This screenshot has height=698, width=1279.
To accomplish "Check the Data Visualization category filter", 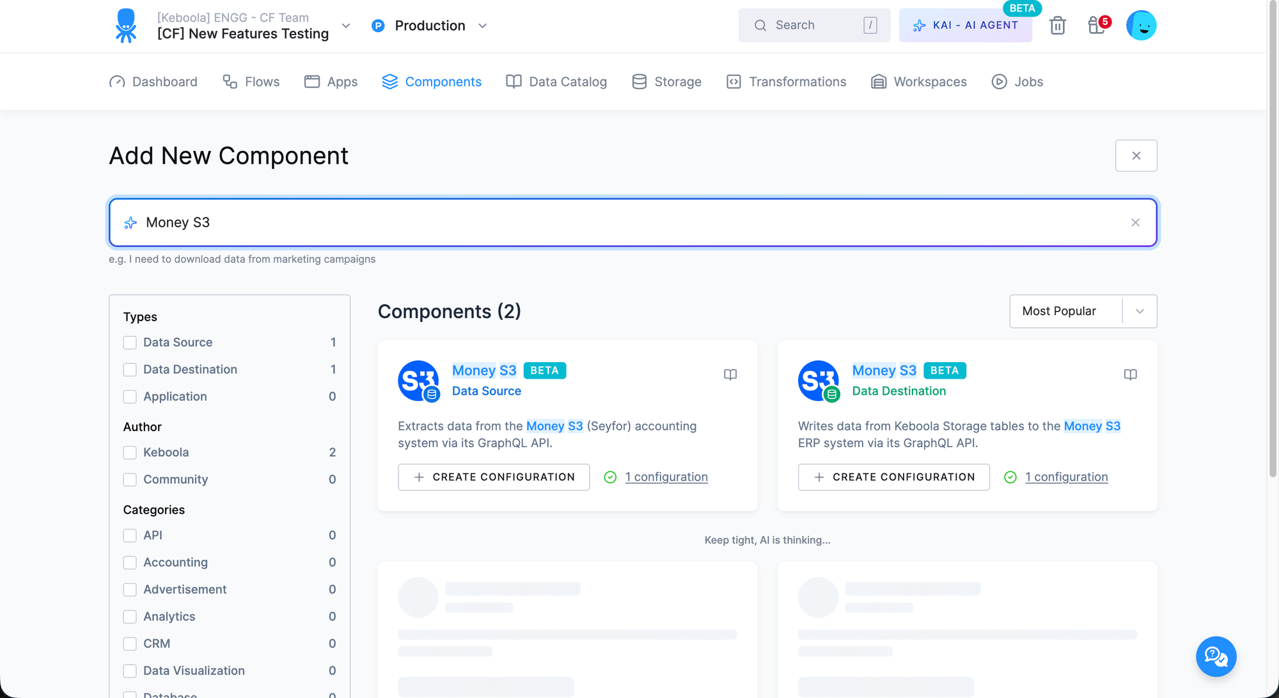I will click(x=130, y=671).
